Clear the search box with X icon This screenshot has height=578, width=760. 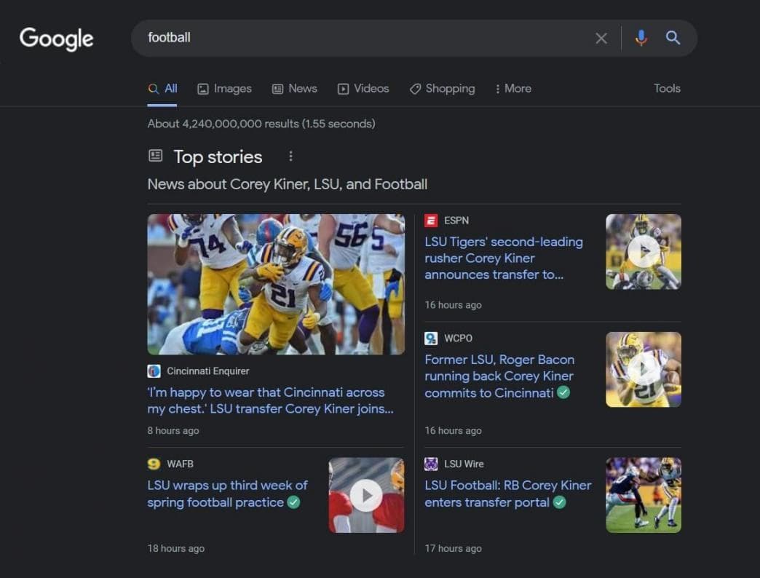coord(601,39)
